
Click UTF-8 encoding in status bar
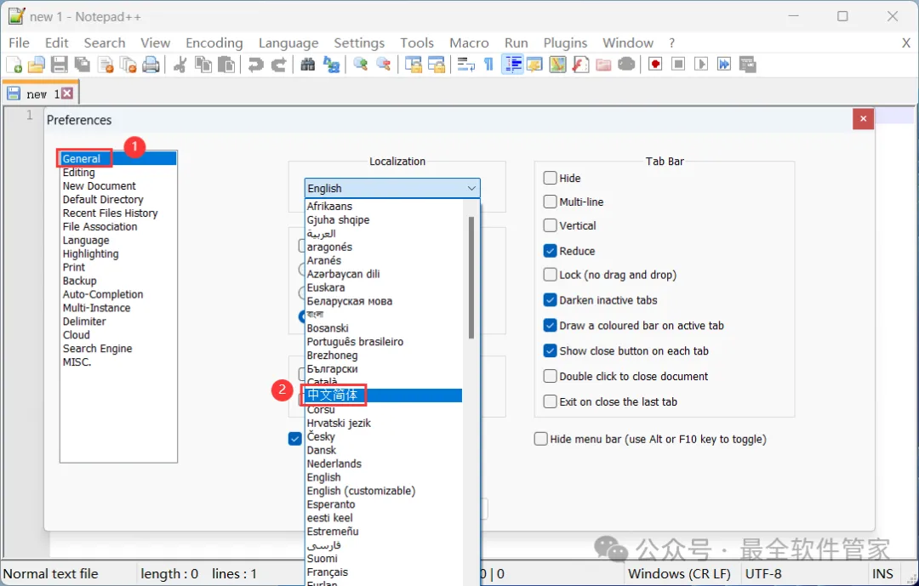[762, 574]
